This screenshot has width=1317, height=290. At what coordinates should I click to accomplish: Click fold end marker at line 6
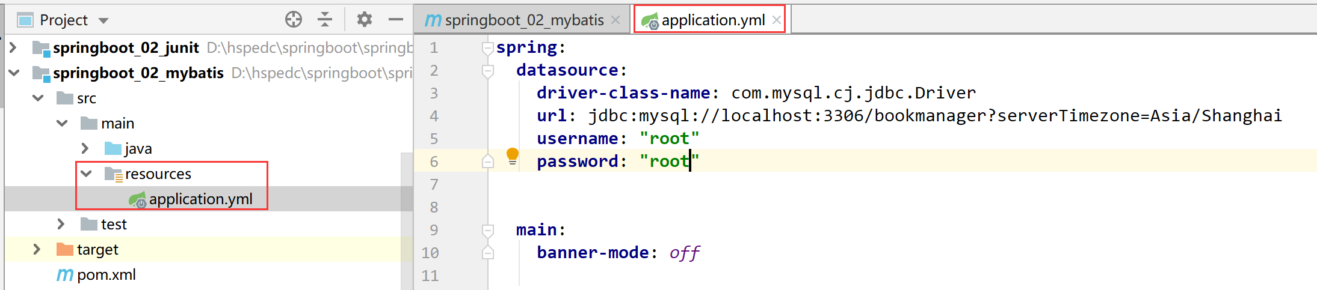[x=488, y=162]
